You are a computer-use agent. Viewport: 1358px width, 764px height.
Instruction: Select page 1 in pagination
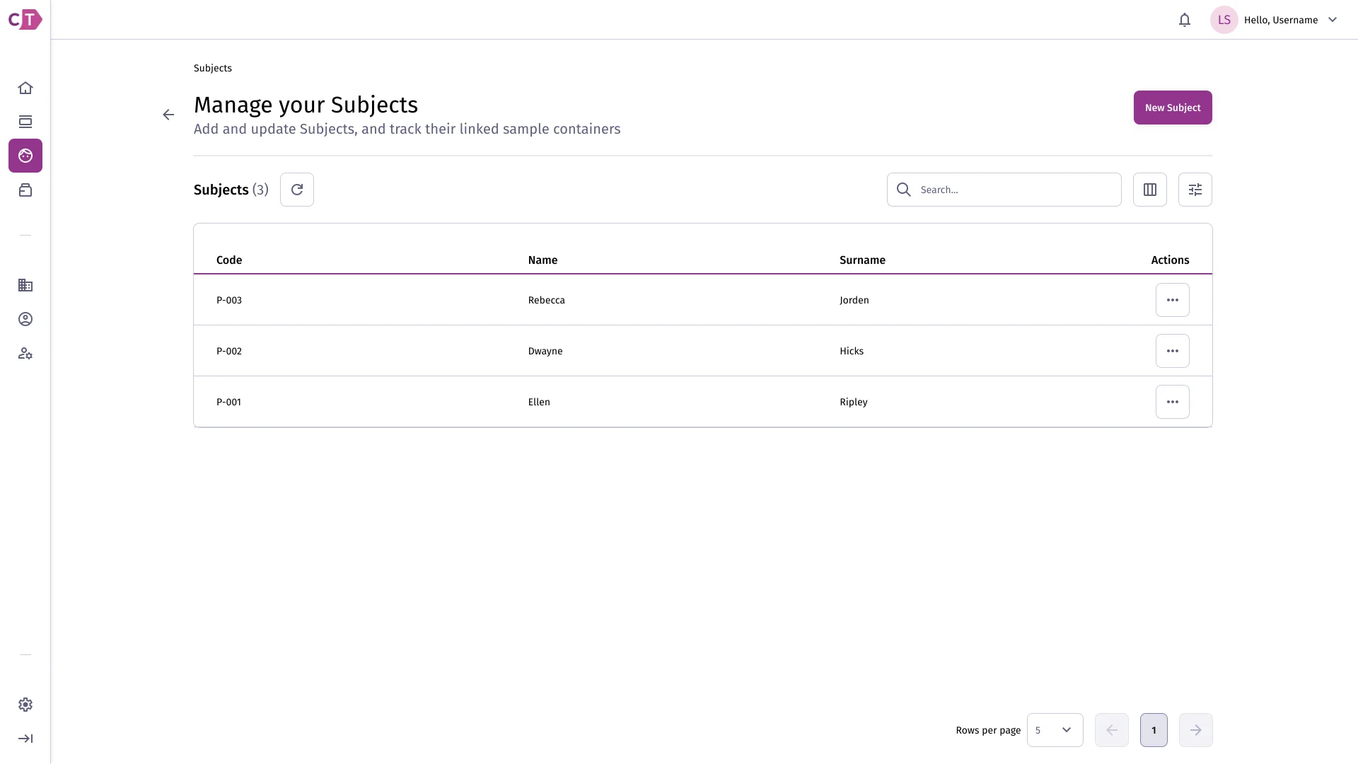(x=1154, y=730)
